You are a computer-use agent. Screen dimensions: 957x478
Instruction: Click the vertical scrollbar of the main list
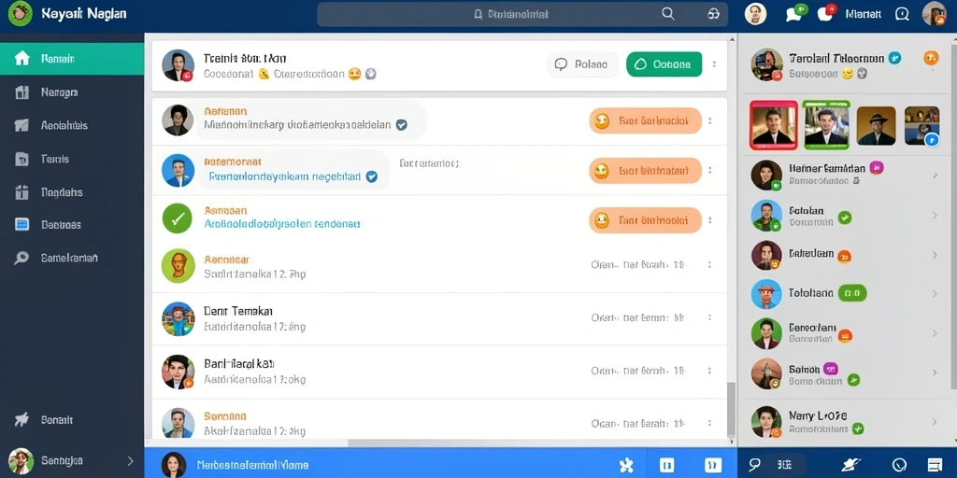(x=731, y=409)
